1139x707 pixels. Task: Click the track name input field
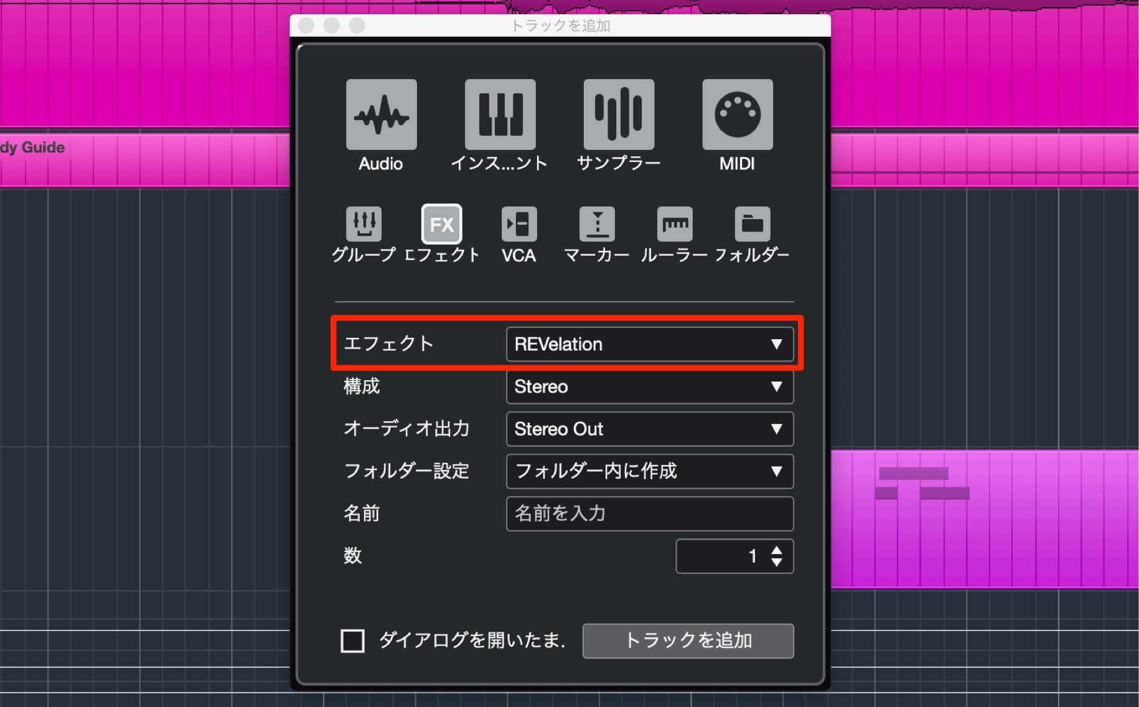pyautogui.click(x=650, y=513)
